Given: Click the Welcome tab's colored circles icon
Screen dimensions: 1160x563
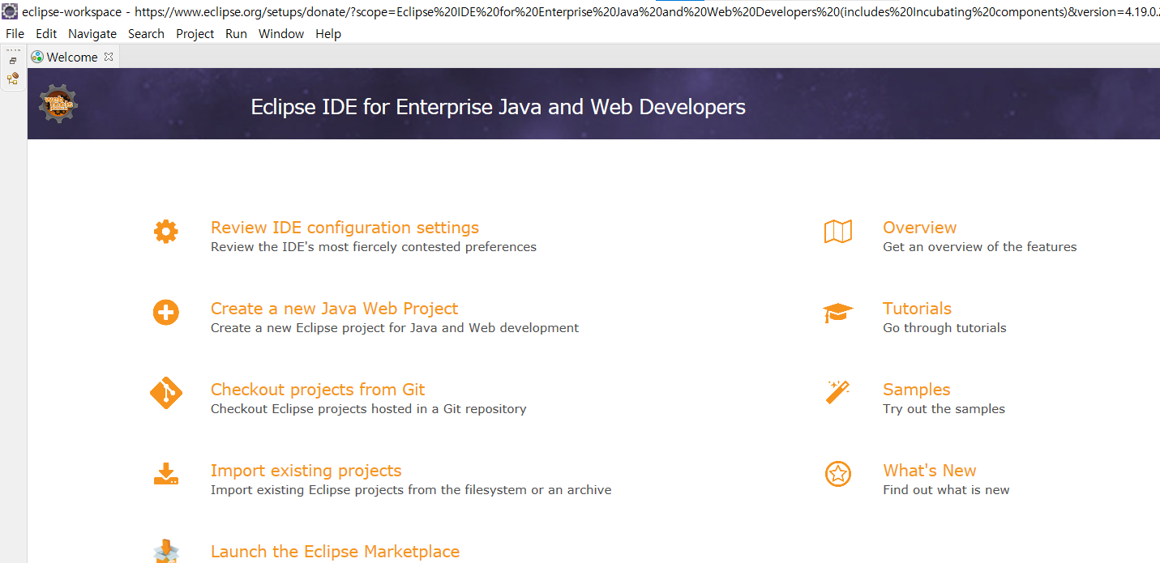Looking at the screenshot, I should tap(37, 57).
